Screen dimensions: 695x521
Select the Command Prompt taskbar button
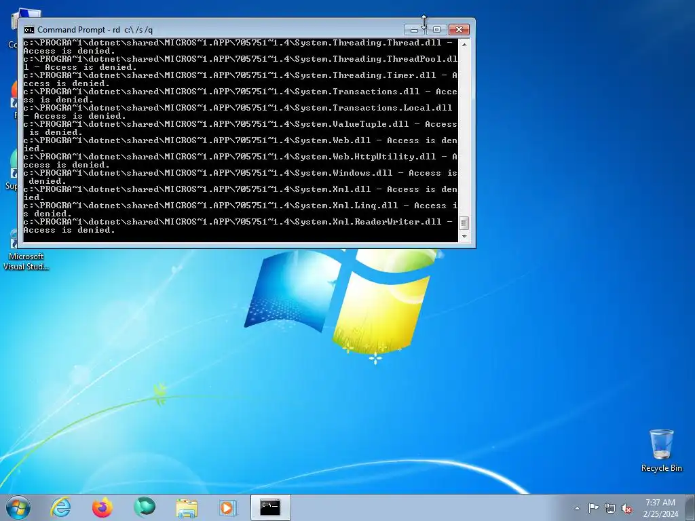[270, 507]
